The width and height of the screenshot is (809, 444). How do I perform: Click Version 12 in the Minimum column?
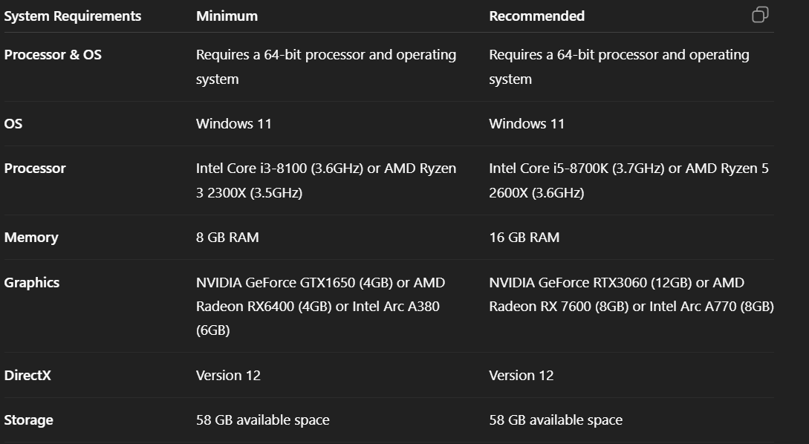(x=228, y=375)
